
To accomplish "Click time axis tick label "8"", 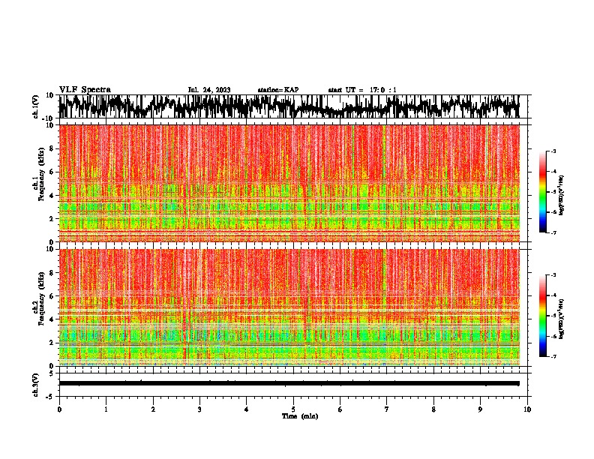I will (433, 409).
